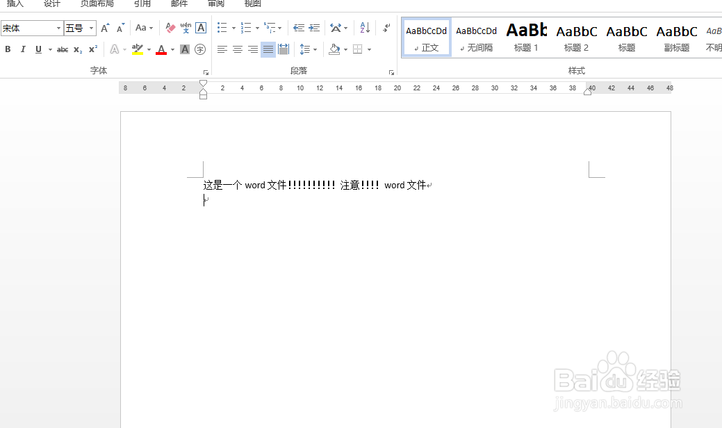Open the 页面布局 ribbon tab
The image size is (722, 428).
point(97,3)
